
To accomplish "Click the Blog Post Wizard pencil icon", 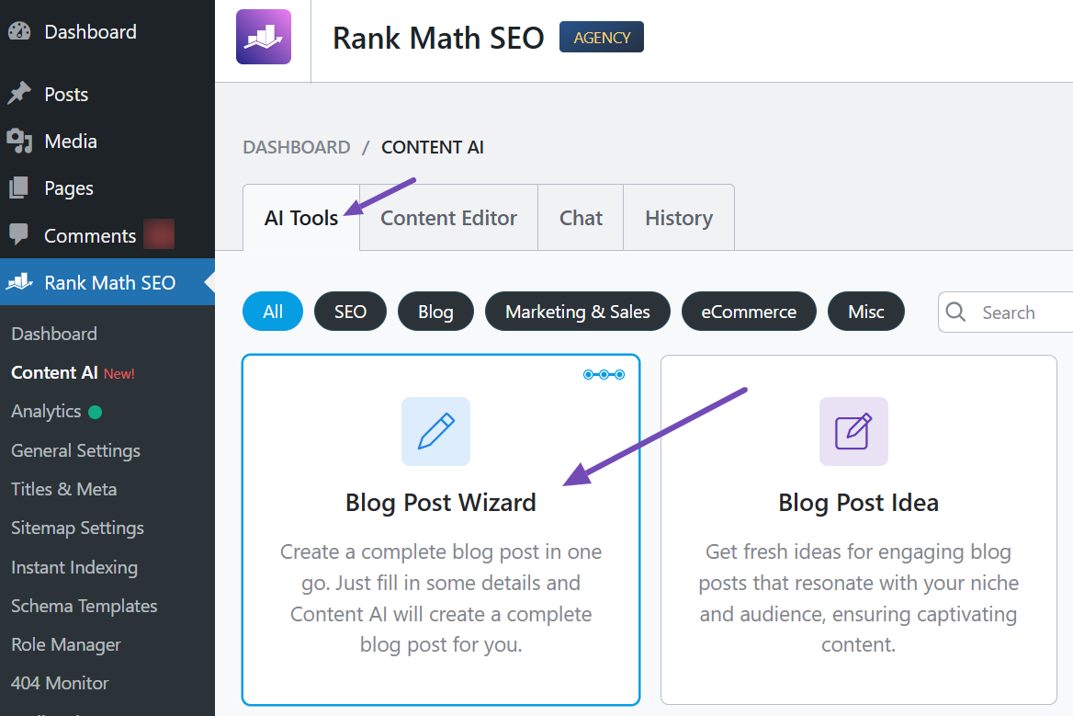I will point(435,431).
